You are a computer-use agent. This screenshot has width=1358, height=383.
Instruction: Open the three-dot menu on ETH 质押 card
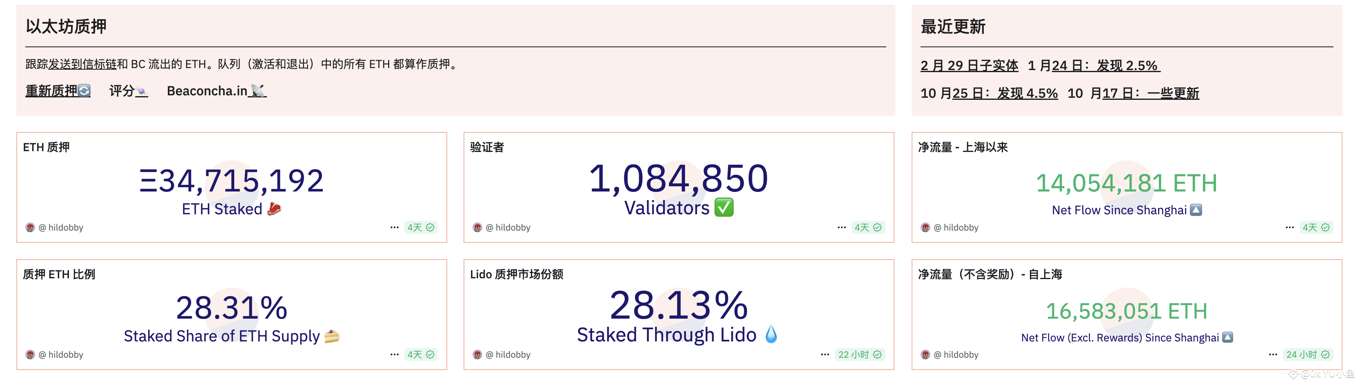click(394, 227)
